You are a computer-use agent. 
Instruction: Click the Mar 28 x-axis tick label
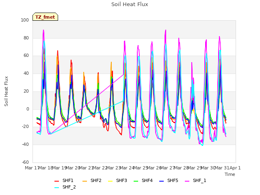pyautogui.click(x=181, y=168)
